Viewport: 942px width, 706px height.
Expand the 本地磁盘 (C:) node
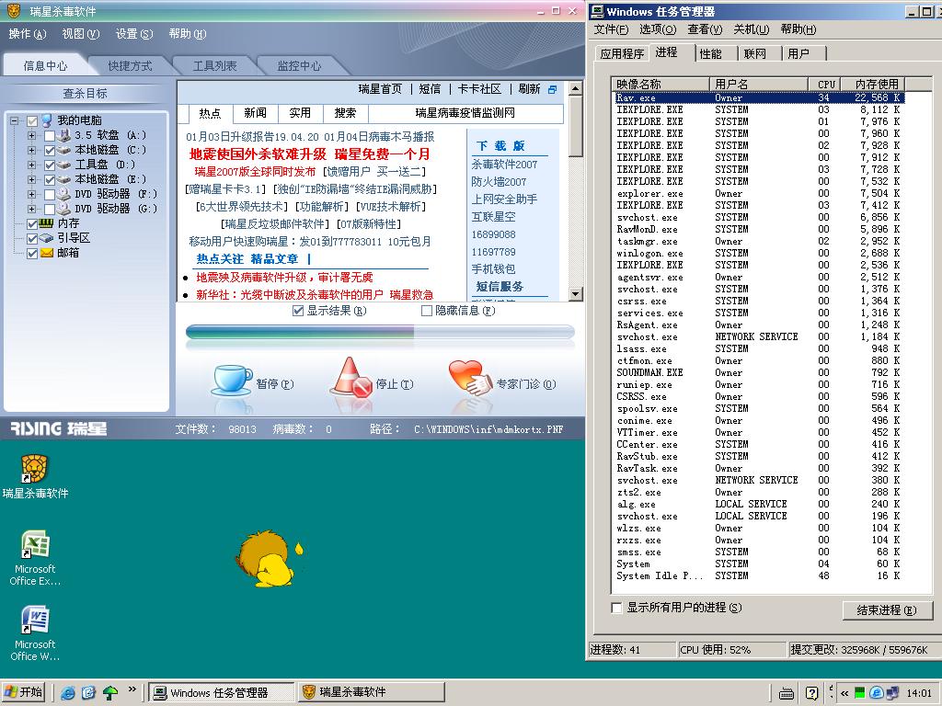[32, 150]
